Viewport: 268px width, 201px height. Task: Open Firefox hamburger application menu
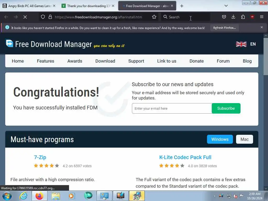(x=262, y=17)
